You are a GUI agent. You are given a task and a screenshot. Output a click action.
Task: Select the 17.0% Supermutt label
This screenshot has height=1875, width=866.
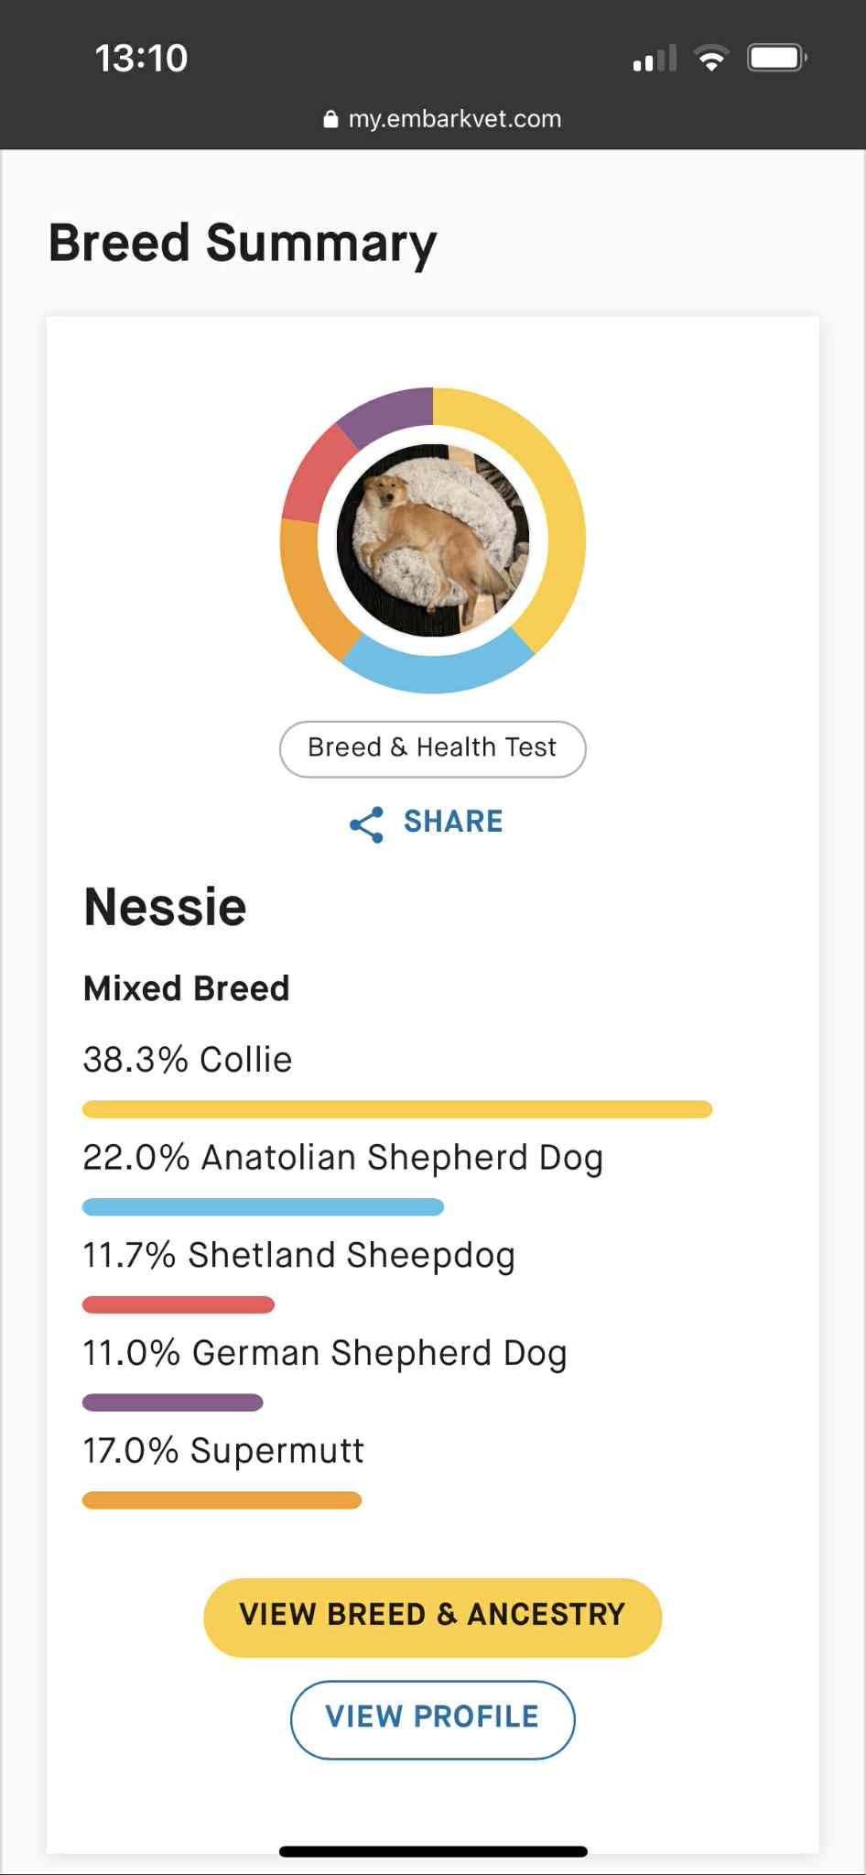tap(223, 1451)
